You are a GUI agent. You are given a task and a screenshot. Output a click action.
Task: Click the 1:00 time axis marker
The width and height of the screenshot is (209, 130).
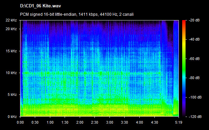50,122
